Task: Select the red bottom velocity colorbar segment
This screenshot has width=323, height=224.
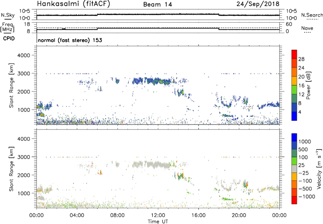Action: [x=294, y=200]
